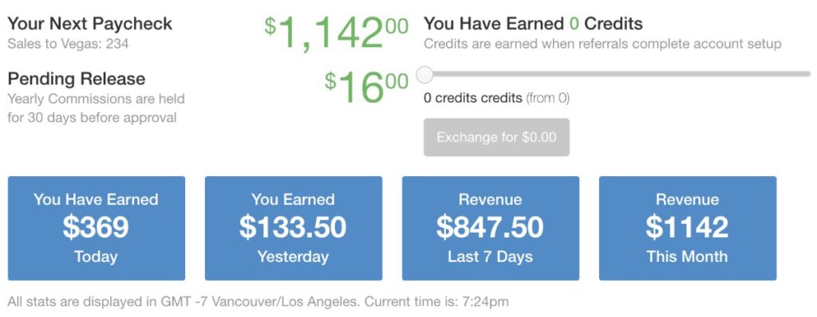This screenshot has height=317, width=817.
Task: Click the $369 figure in the Today tile
Action: tap(96, 228)
